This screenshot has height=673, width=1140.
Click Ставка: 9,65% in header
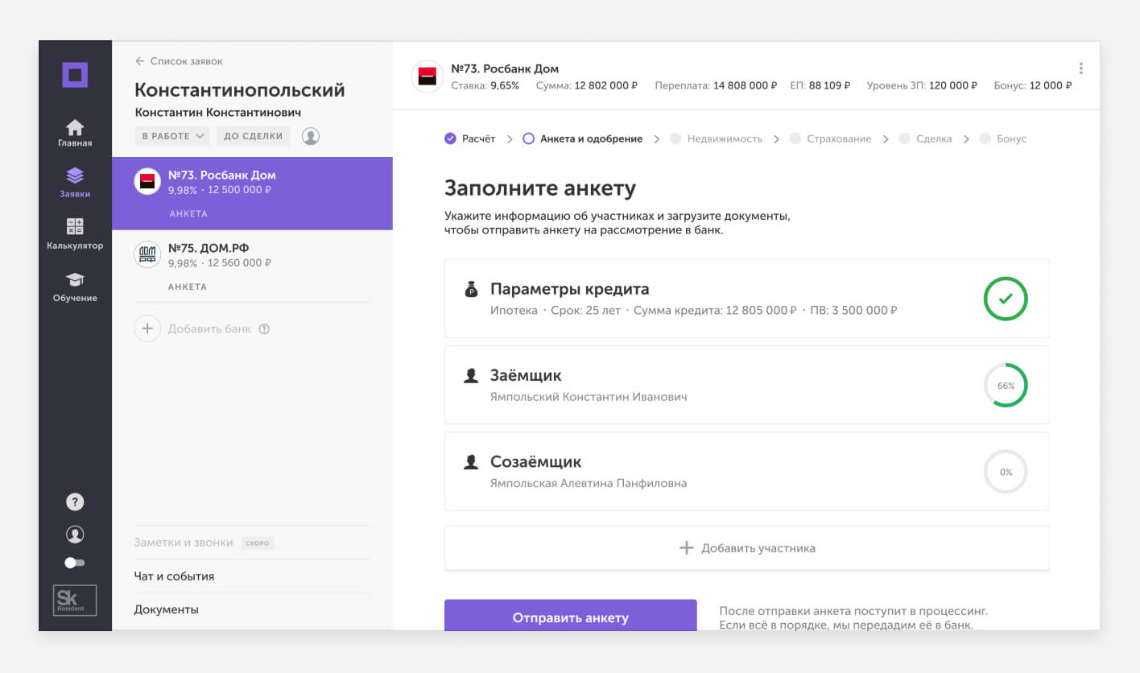pyautogui.click(x=485, y=85)
